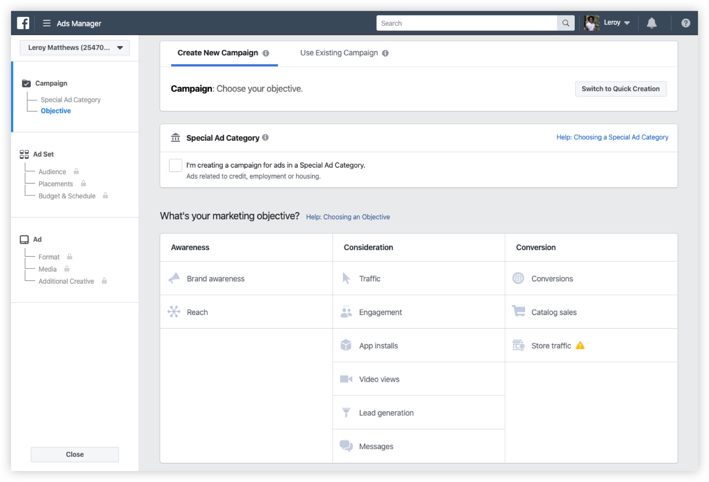Click the Lead generation funnel icon
This screenshot has width=709, height=482.
(x=346, y=413)
